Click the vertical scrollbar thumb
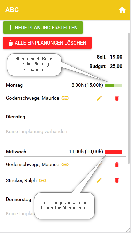The height and width of the screenshot is (233, 131). [x=129, y=98]
